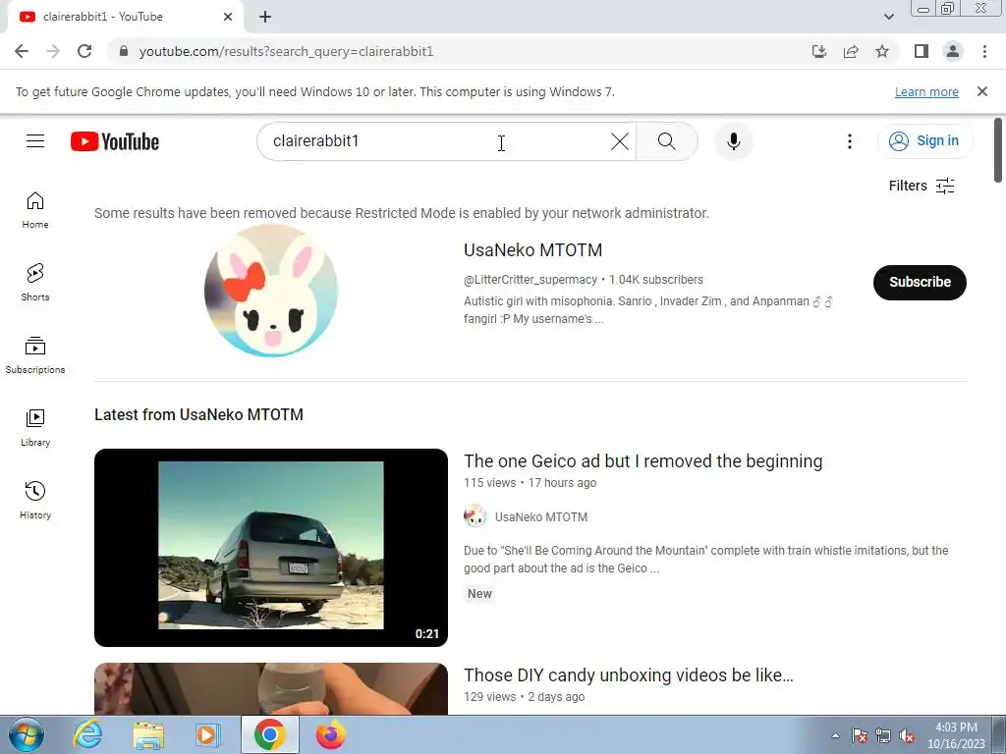Open the UsaNeko MTOTM channel title
1006x754 pixels.
pyautogui.click(x=532, y=250)
